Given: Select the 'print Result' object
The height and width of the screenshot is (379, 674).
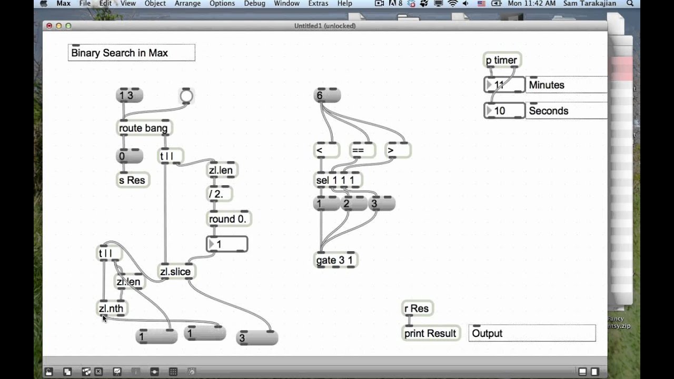Looking at the screenshot, I should pyautogui.click(x=431, y=333).
